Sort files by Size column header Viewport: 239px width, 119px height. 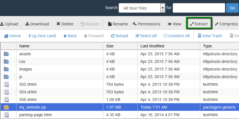pyautogui.click(x=110, y=46)
